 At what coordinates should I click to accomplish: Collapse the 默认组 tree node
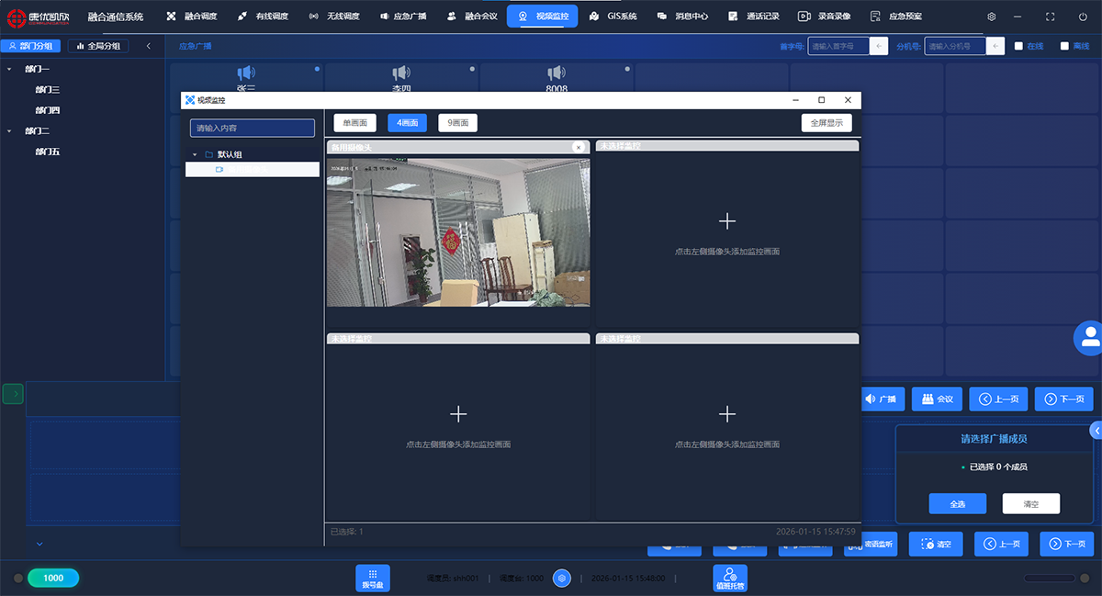tap(195, 154)
